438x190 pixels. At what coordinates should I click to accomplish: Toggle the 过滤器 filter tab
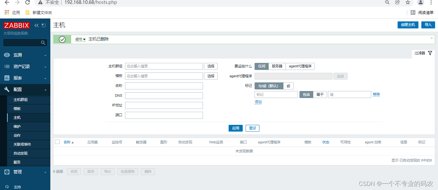click(423, 53)
